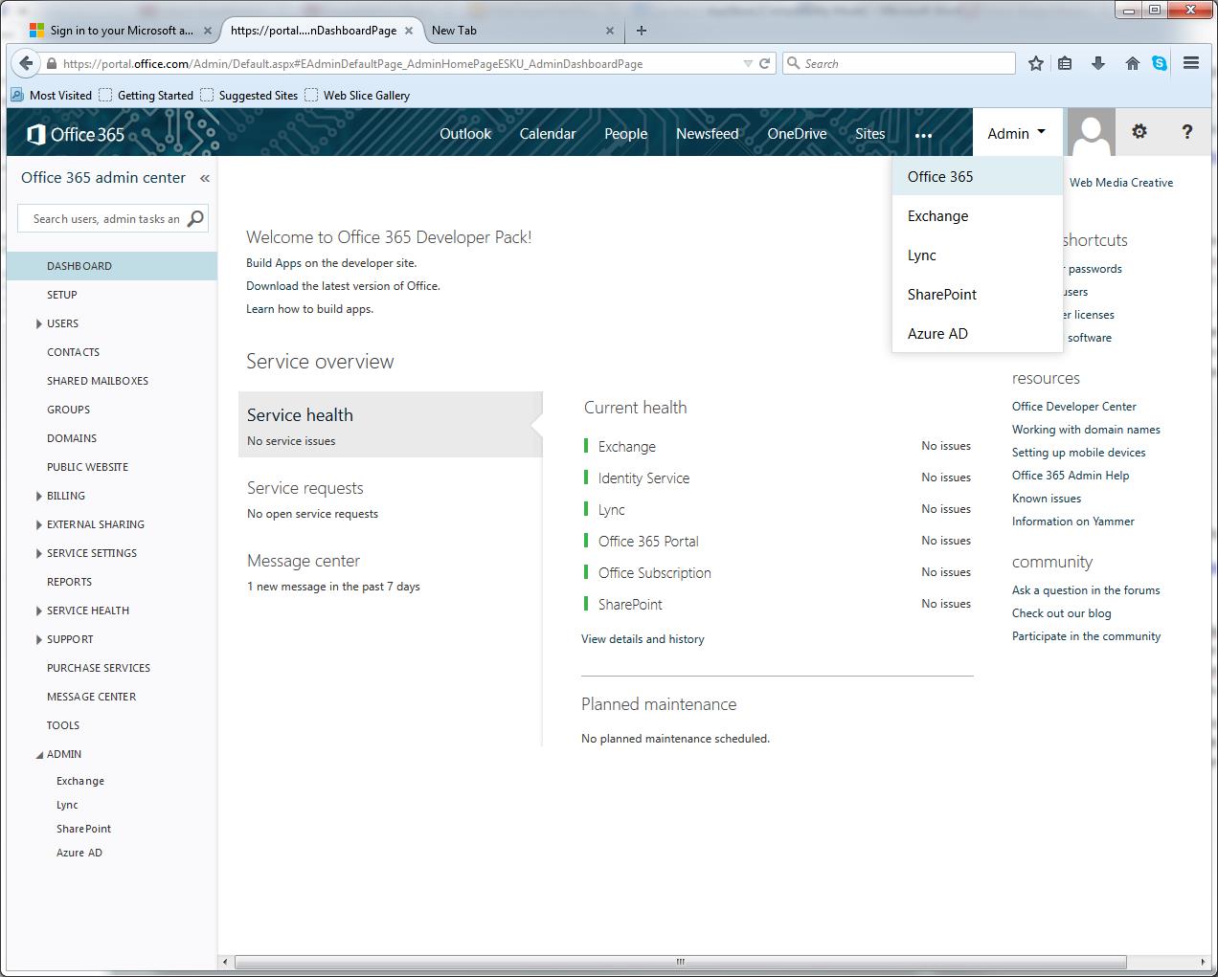Click the Office 365 logo
1218x977 pixels.
point(76,134)
